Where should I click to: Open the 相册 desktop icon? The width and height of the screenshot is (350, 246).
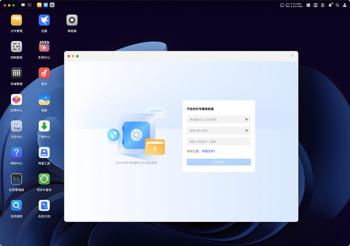tap(44, 99)
